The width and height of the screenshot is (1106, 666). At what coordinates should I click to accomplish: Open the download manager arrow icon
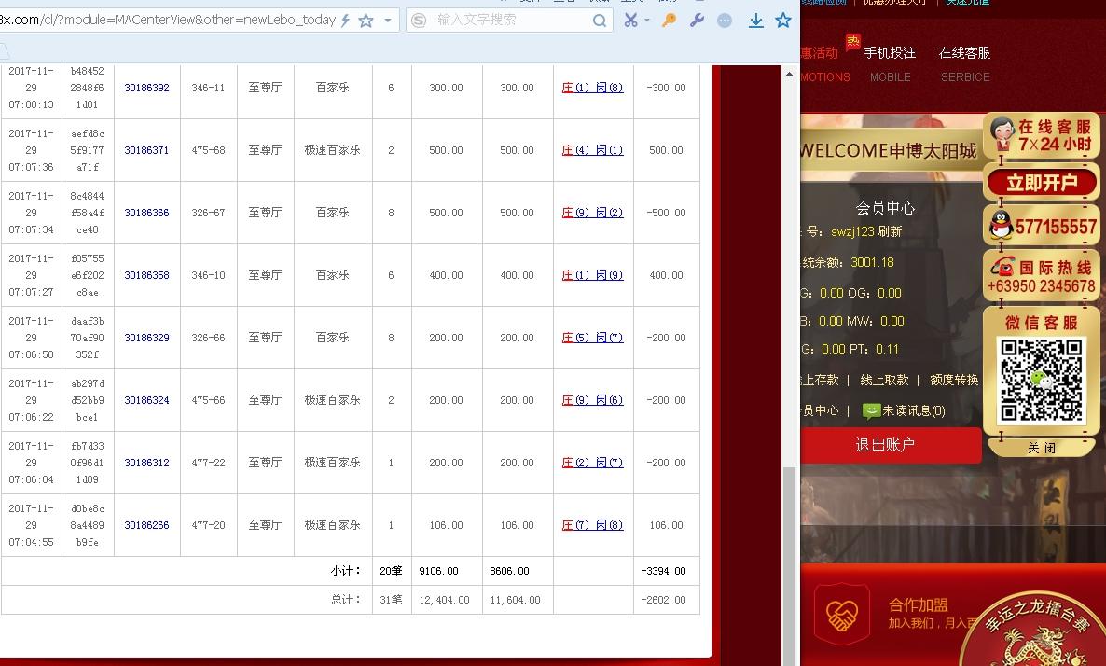coord(755,20)
